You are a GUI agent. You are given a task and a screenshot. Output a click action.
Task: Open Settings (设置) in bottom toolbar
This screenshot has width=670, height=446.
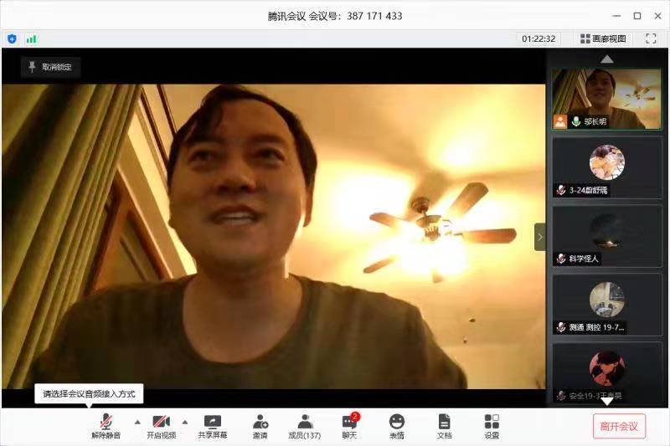point(492,426)
